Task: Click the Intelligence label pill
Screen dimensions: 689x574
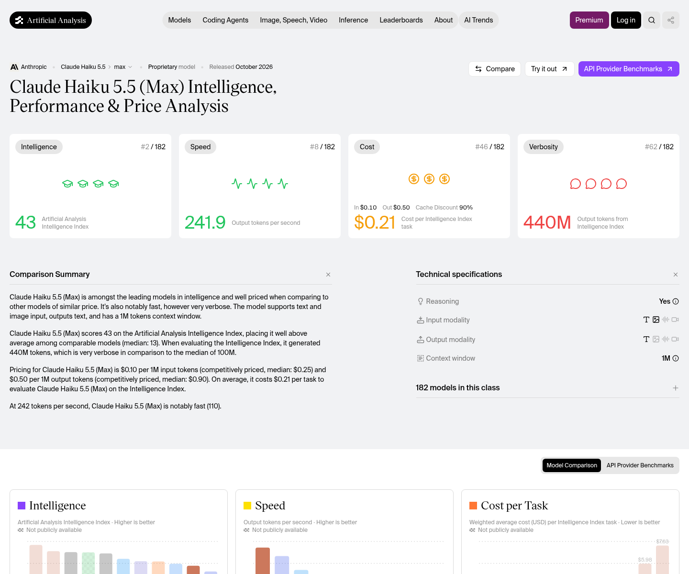Action: point(39,147)
